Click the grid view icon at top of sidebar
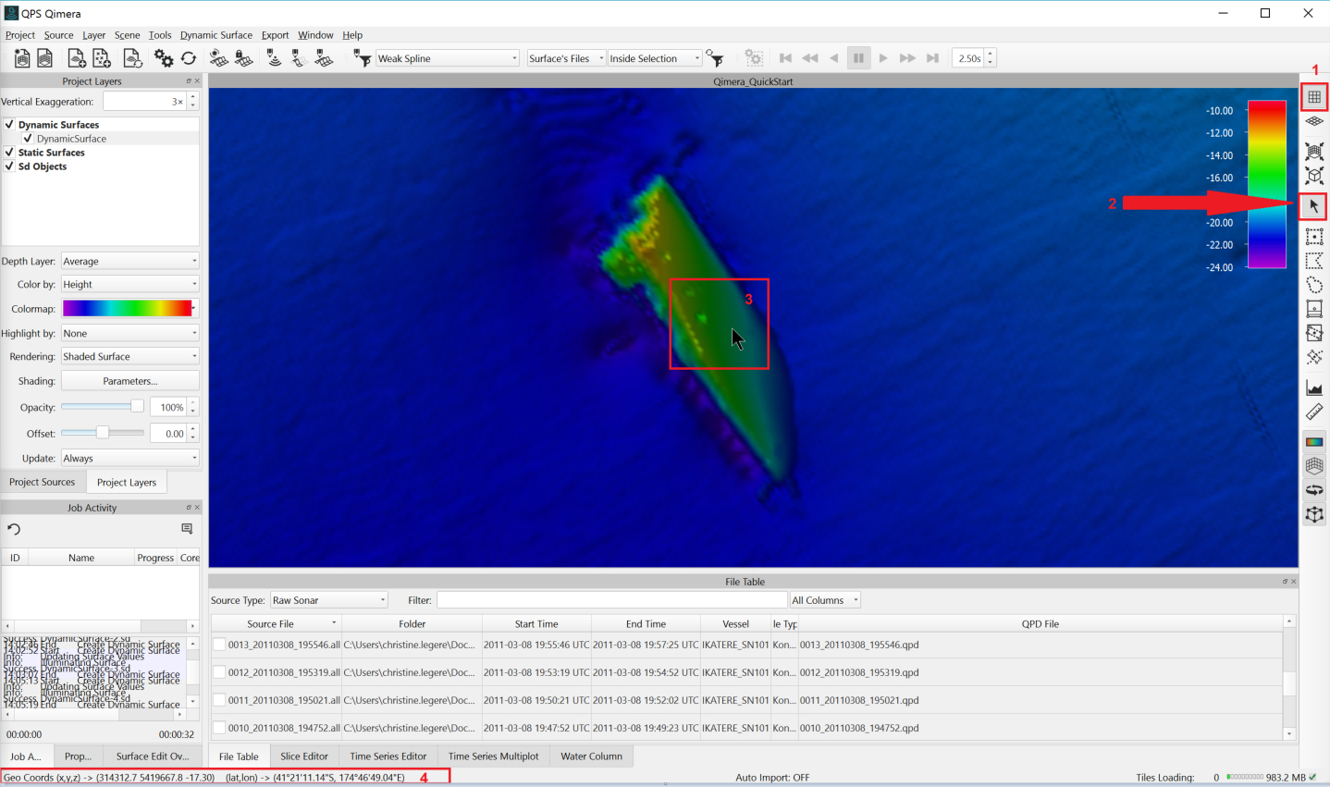Image resolution: width=1330 pixels, height=787 pixels. (1313, 97)
